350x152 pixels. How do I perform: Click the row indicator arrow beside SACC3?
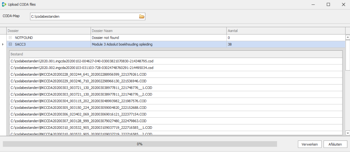point(3,44)
